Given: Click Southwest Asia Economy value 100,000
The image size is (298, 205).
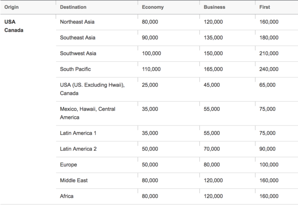Looking at the screenshot, I should point(152,53).
